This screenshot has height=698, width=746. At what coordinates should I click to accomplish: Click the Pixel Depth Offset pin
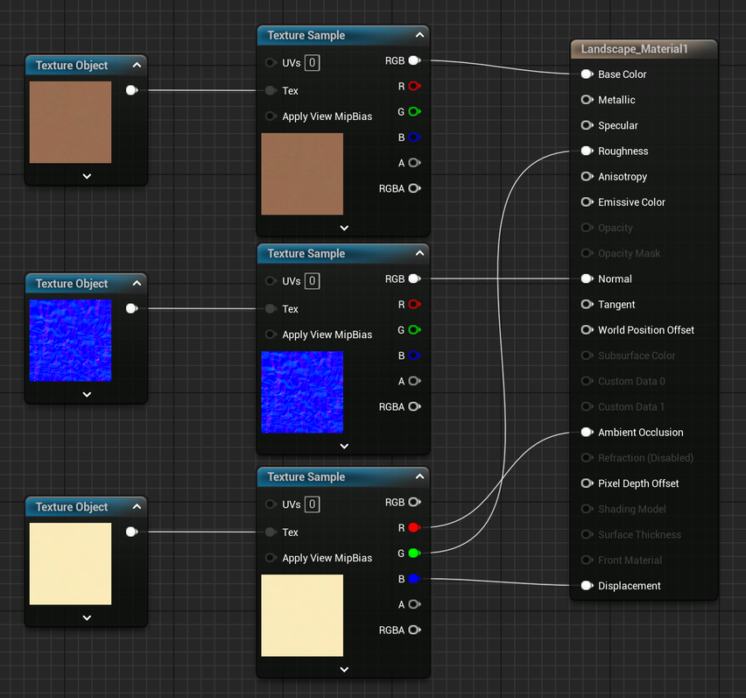coord(588,483)
